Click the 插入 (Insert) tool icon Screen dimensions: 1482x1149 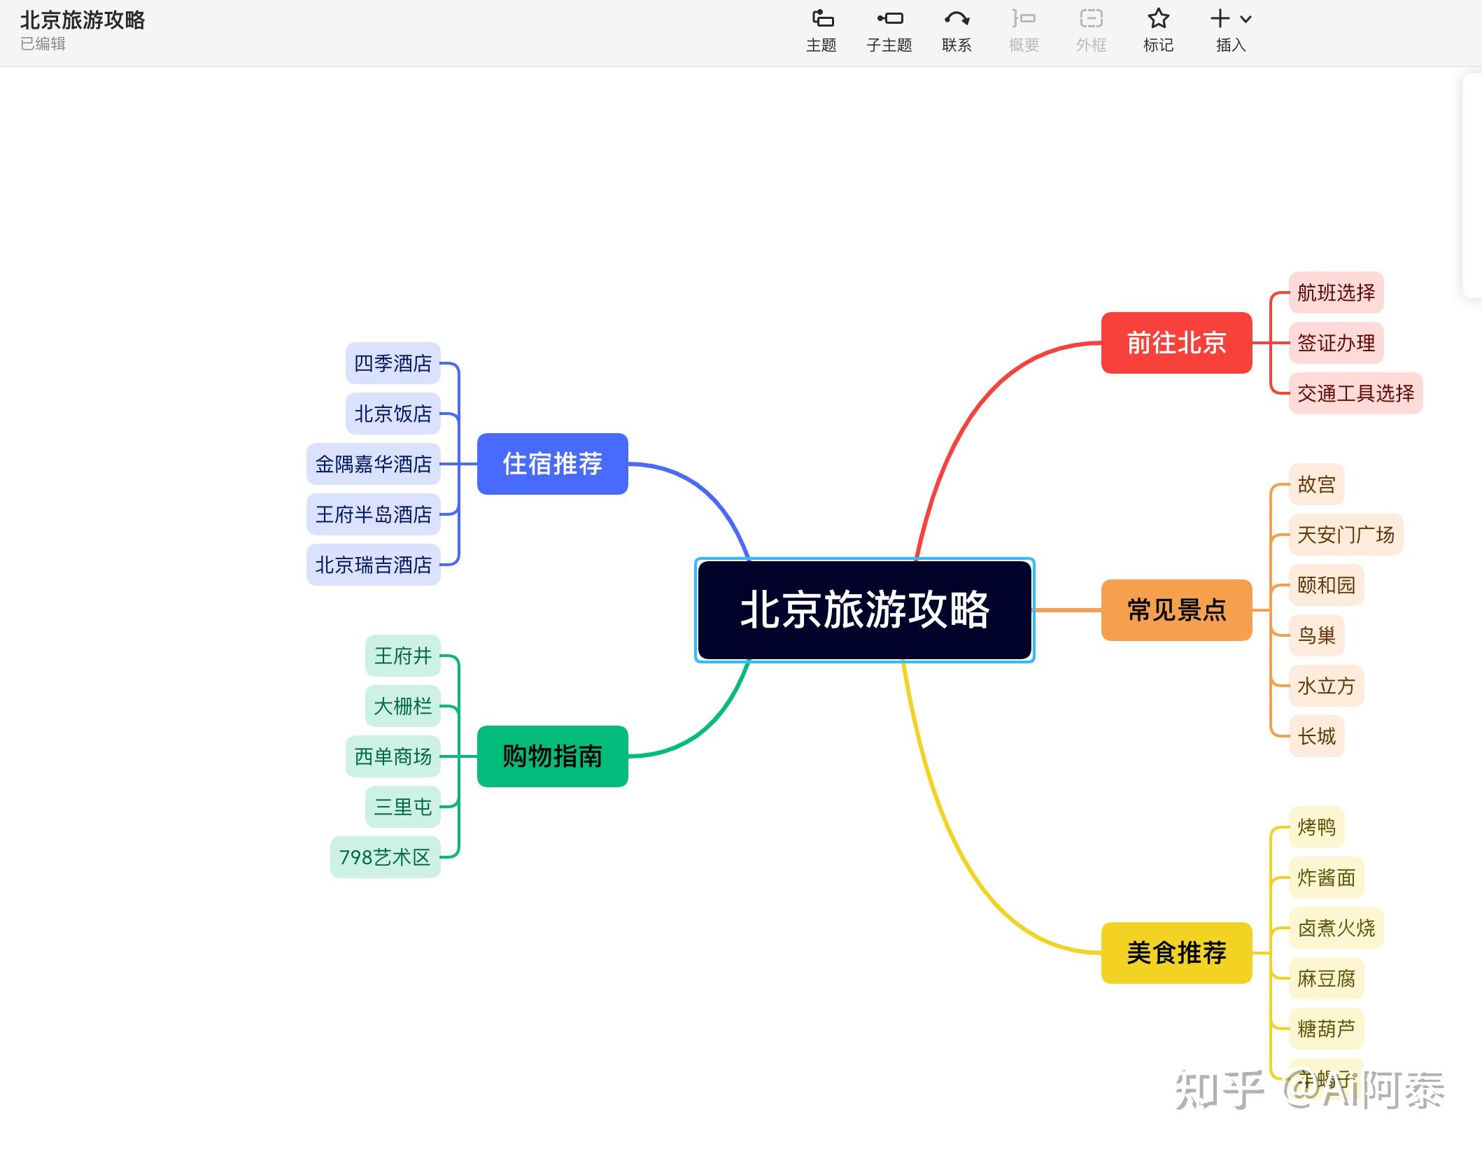(1220, 20)
